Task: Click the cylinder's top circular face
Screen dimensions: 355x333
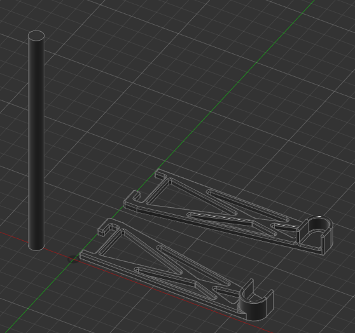Action: tap(36, 36)
